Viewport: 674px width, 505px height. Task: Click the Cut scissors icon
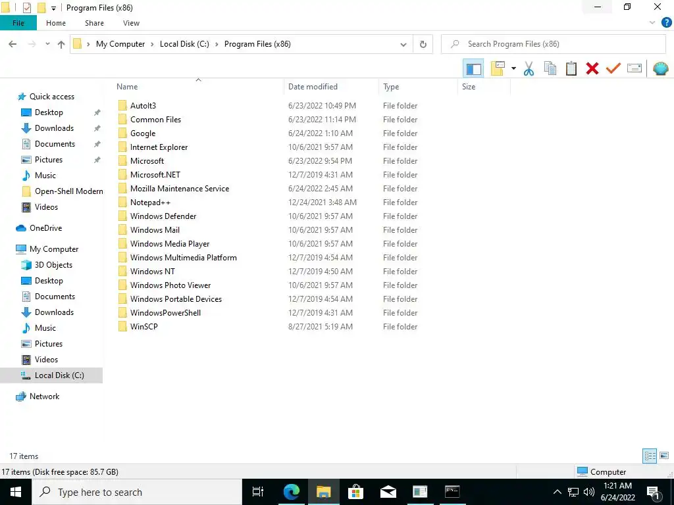click(529, 68)
